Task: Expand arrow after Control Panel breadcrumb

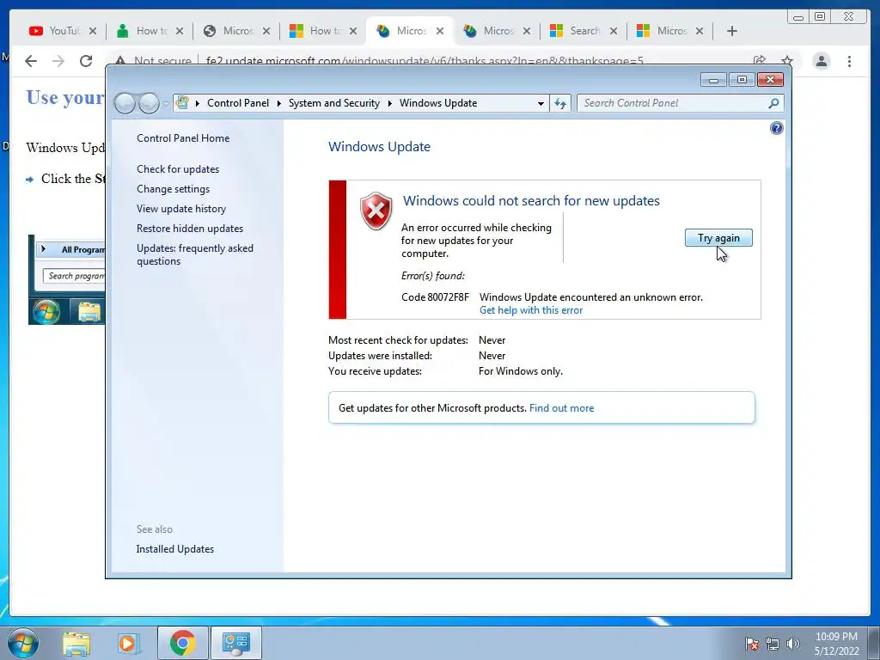Action: pos(279,103)
